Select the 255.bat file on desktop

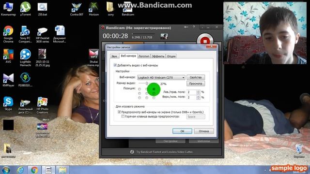click(x=42, y=9)
